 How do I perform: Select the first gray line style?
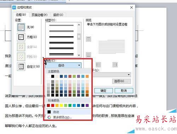point(61,25)
